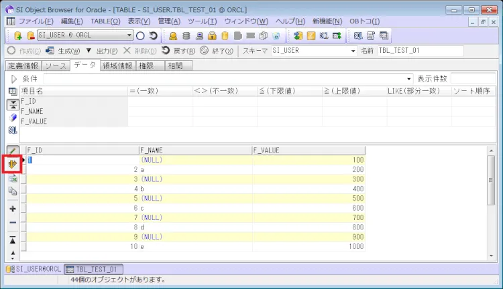Click the SQL icon beside condition grid
Screen dimensions: 503x289
(13, 130)
